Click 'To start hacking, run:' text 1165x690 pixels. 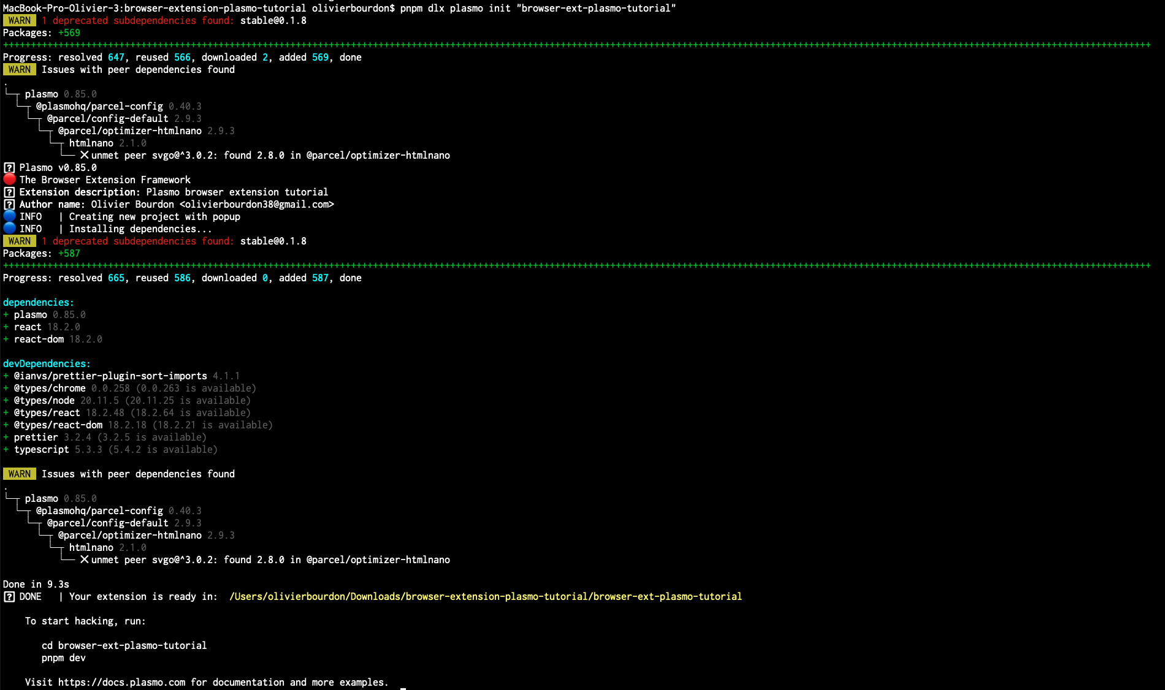click(85, 621)
